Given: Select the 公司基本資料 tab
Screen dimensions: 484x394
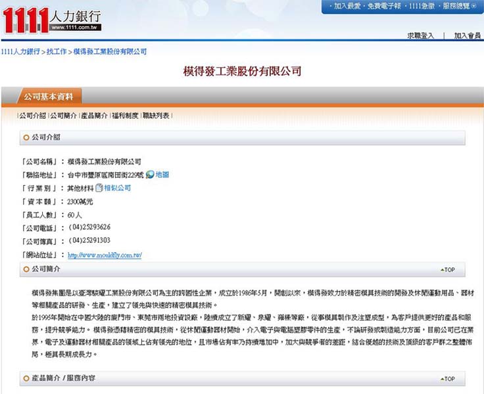Looking at the screenshot, I should [49, 97].
